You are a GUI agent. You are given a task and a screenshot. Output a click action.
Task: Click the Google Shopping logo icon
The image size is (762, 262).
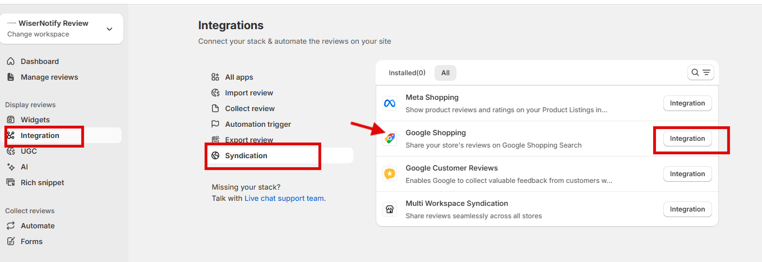click(389, 139)
